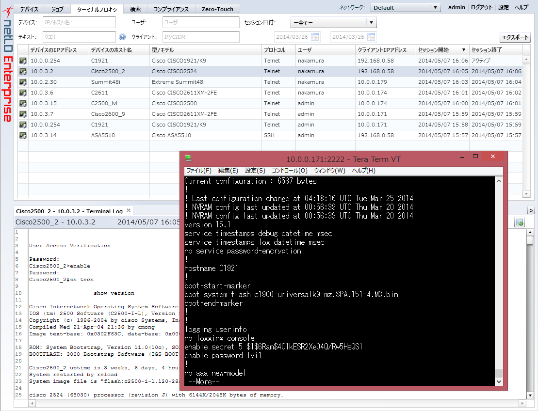538x411 pixels.
Task: Close the Cisco2500_2 Terminal Log tab
Action: 129,210
